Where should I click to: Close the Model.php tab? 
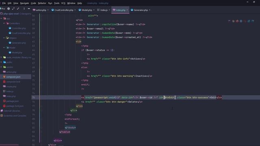[94, 10]
